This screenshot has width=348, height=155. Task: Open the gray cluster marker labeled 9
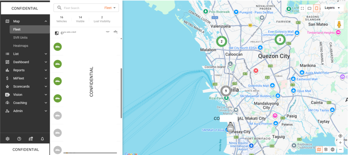tap(226, 91)
